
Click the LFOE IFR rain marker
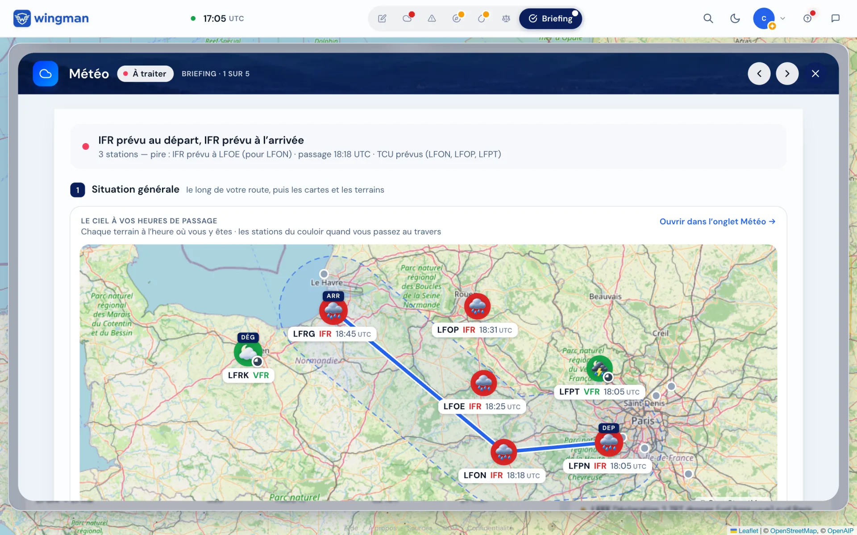pos(483,383)
